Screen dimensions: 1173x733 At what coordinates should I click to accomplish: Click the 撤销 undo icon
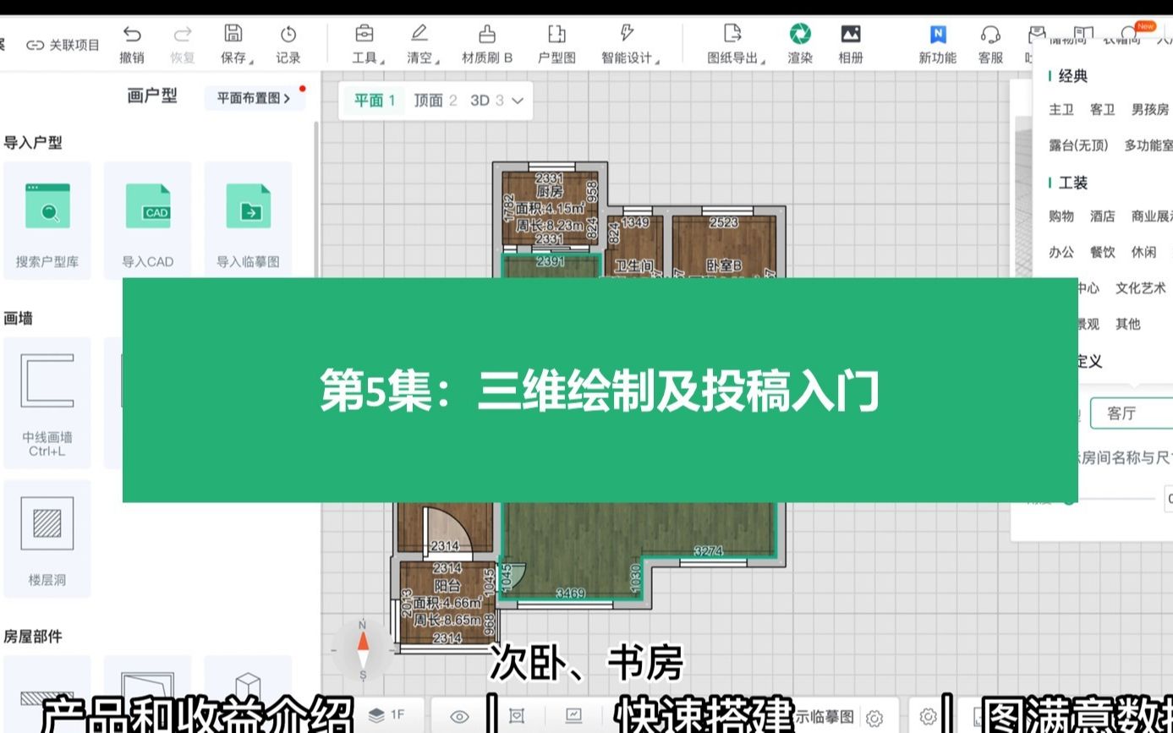(x=131, y=34)
